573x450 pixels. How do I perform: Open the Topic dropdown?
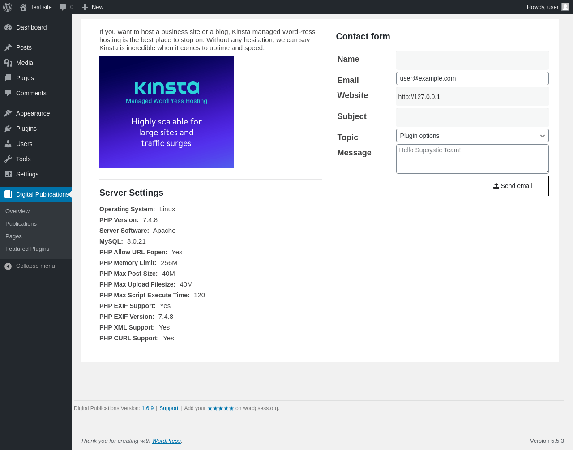point(472,136)
